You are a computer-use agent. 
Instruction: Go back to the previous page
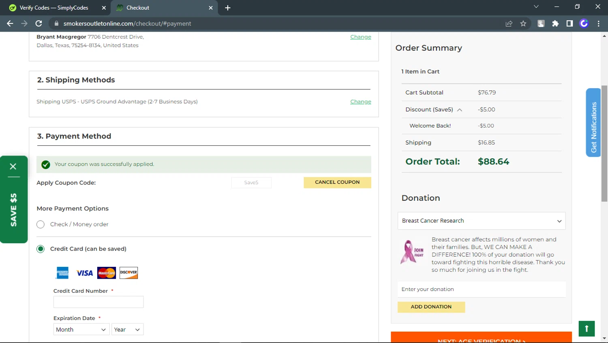coord(10,23)
